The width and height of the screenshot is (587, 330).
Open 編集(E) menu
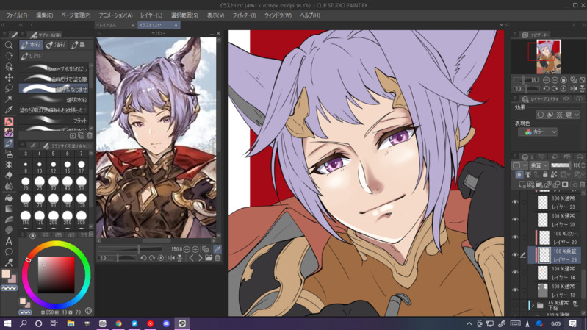[45, 15]
